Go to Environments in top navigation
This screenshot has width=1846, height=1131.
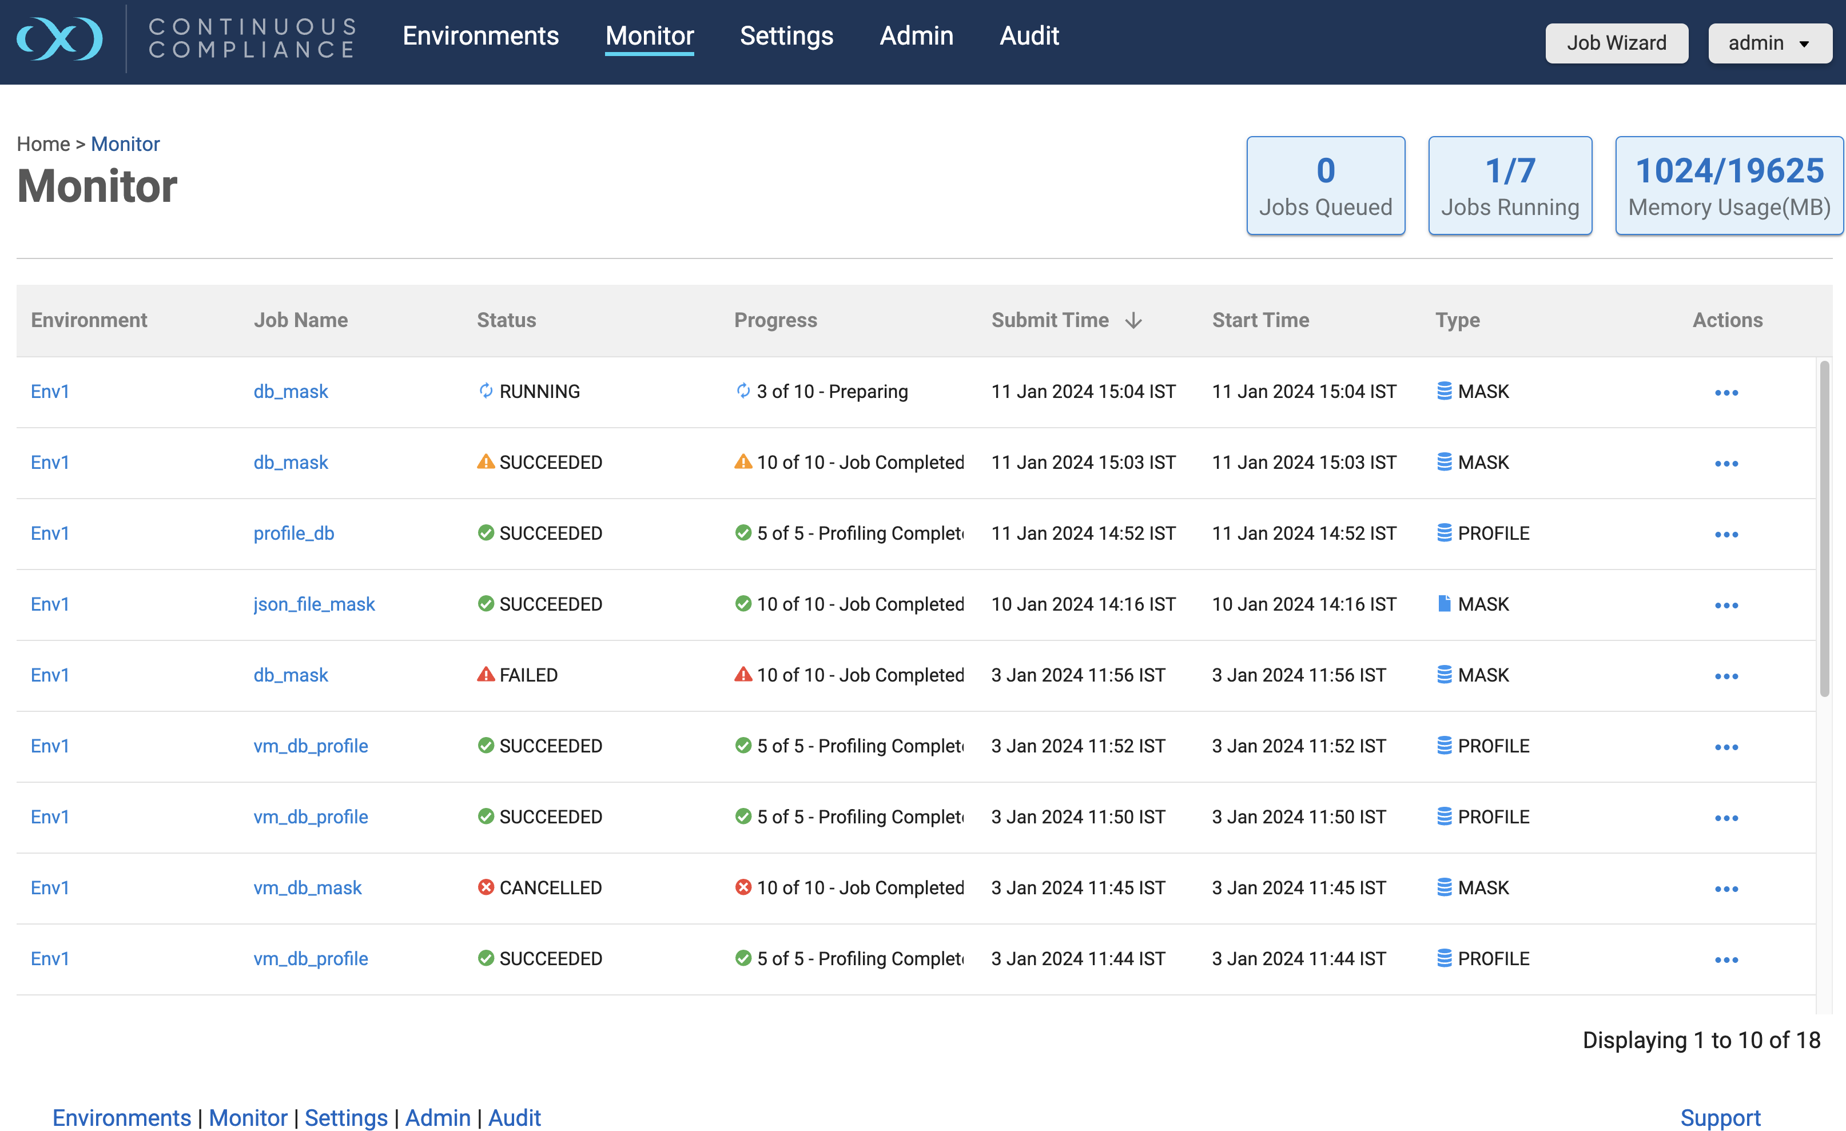point(481,36)
